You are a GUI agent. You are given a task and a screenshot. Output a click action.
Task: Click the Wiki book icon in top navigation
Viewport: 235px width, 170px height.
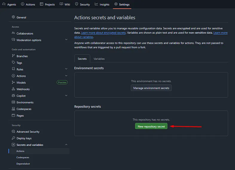[x=61, y=4]
